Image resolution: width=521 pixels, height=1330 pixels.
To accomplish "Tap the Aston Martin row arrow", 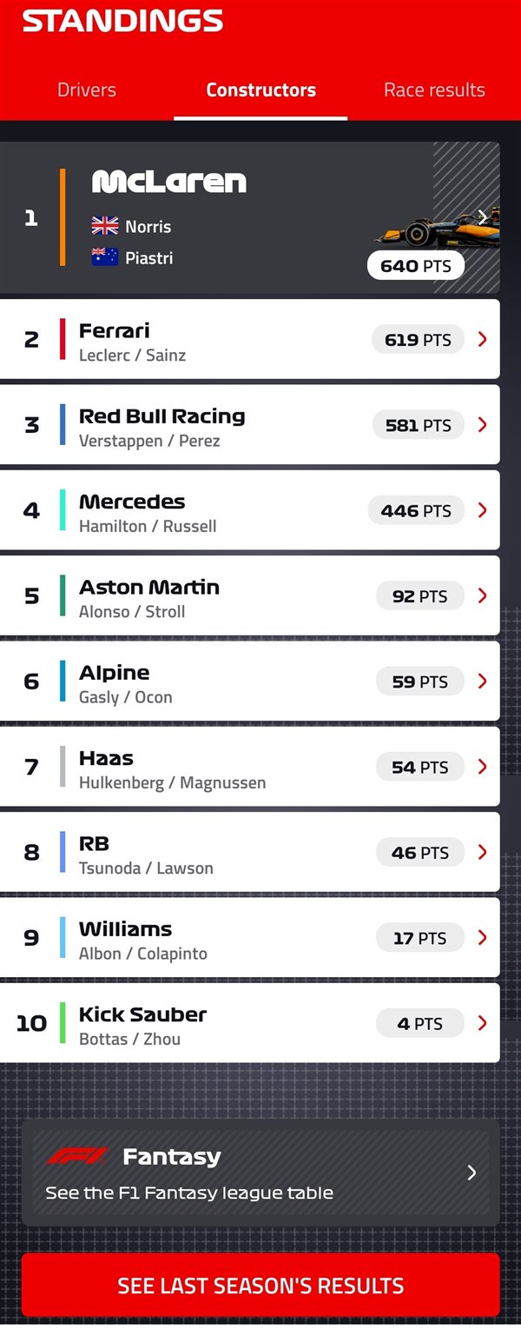I will (x=483, y=595).
